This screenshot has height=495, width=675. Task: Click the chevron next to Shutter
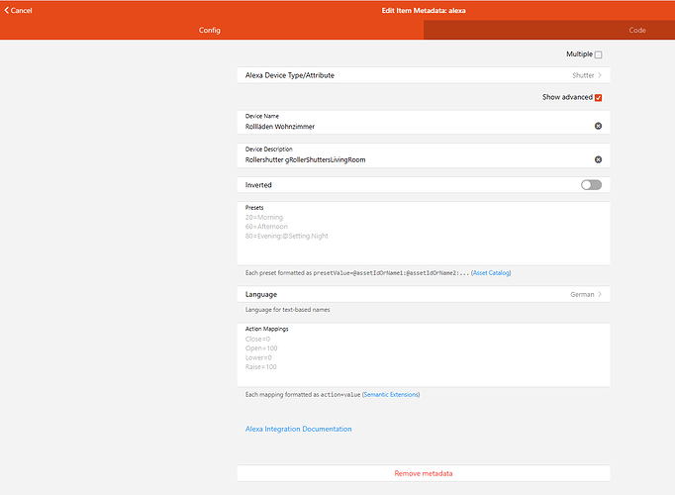(600, 75)
